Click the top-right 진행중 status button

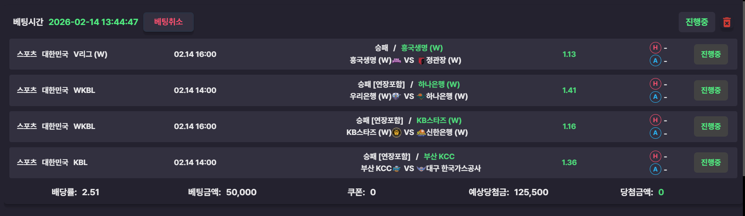click(697, 22)
